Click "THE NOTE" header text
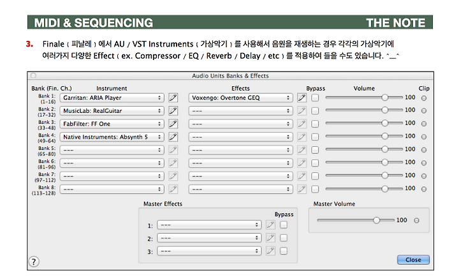 tap(395, 22)
